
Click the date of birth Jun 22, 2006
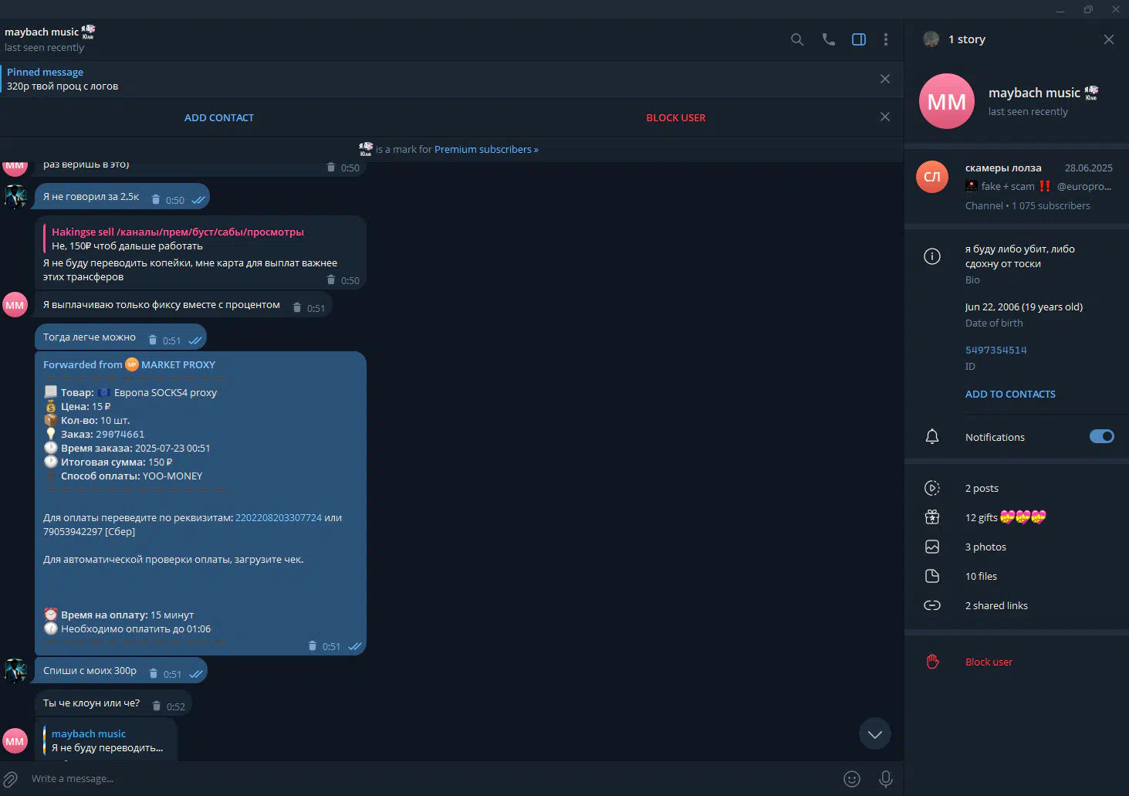tap(1024, 307)
